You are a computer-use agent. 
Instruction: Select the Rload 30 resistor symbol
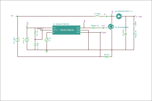coord(134,34)
